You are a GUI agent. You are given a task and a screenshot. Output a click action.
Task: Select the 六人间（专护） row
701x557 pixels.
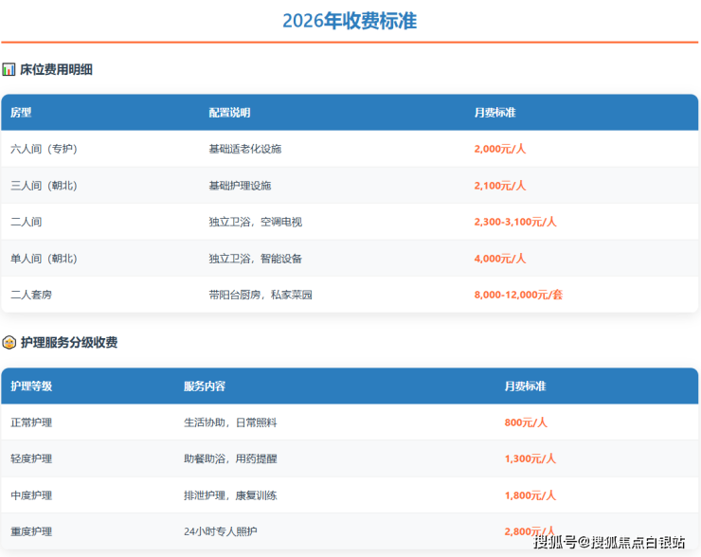[44, 149]
